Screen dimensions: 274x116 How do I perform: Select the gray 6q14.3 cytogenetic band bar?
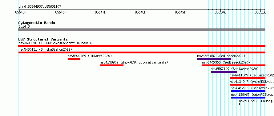pos(142,30)
